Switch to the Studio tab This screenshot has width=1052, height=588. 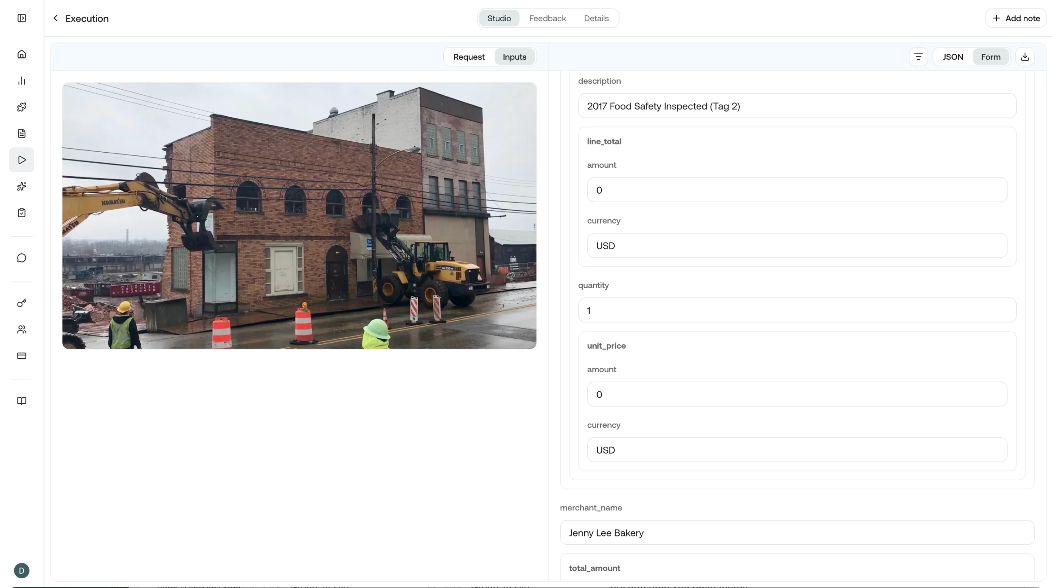(x=499, y=18)
